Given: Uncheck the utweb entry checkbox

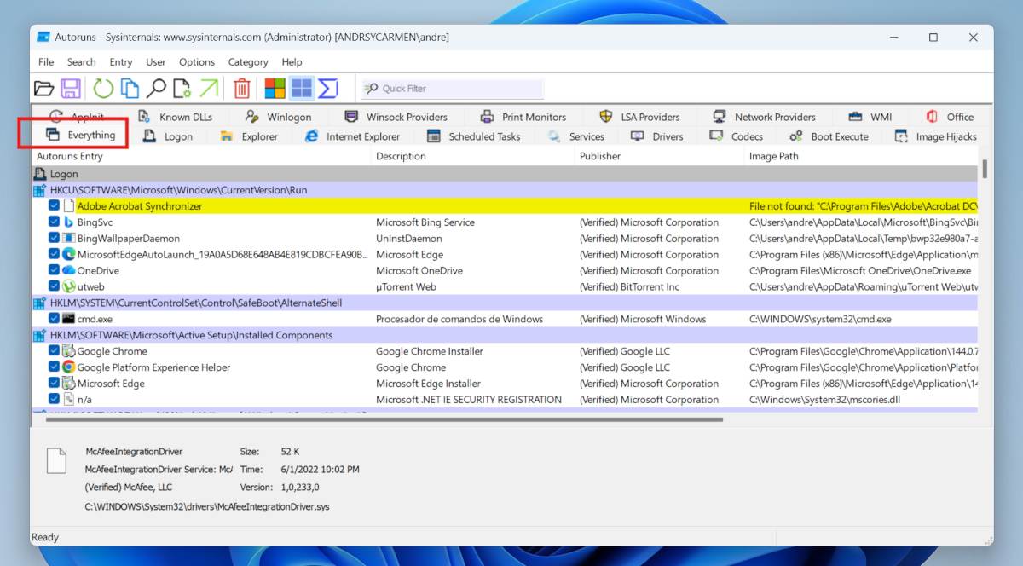Looking at the screenshot, I should tap(55, 287).
